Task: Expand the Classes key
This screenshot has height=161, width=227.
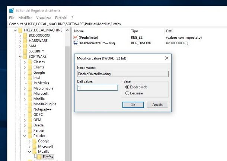Action: coord(25,62)
